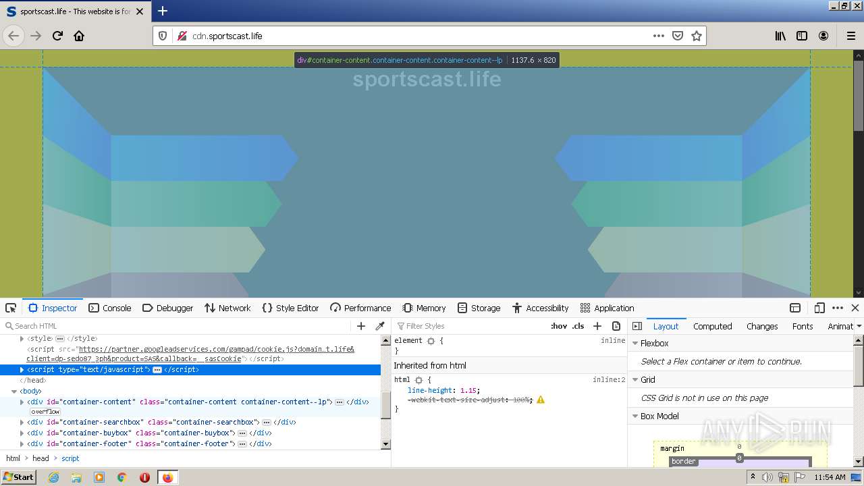The height and width of the screenshot is (486, 864).
Task: Switch to the Changes sidebar tab
Action: pos(762,326)
